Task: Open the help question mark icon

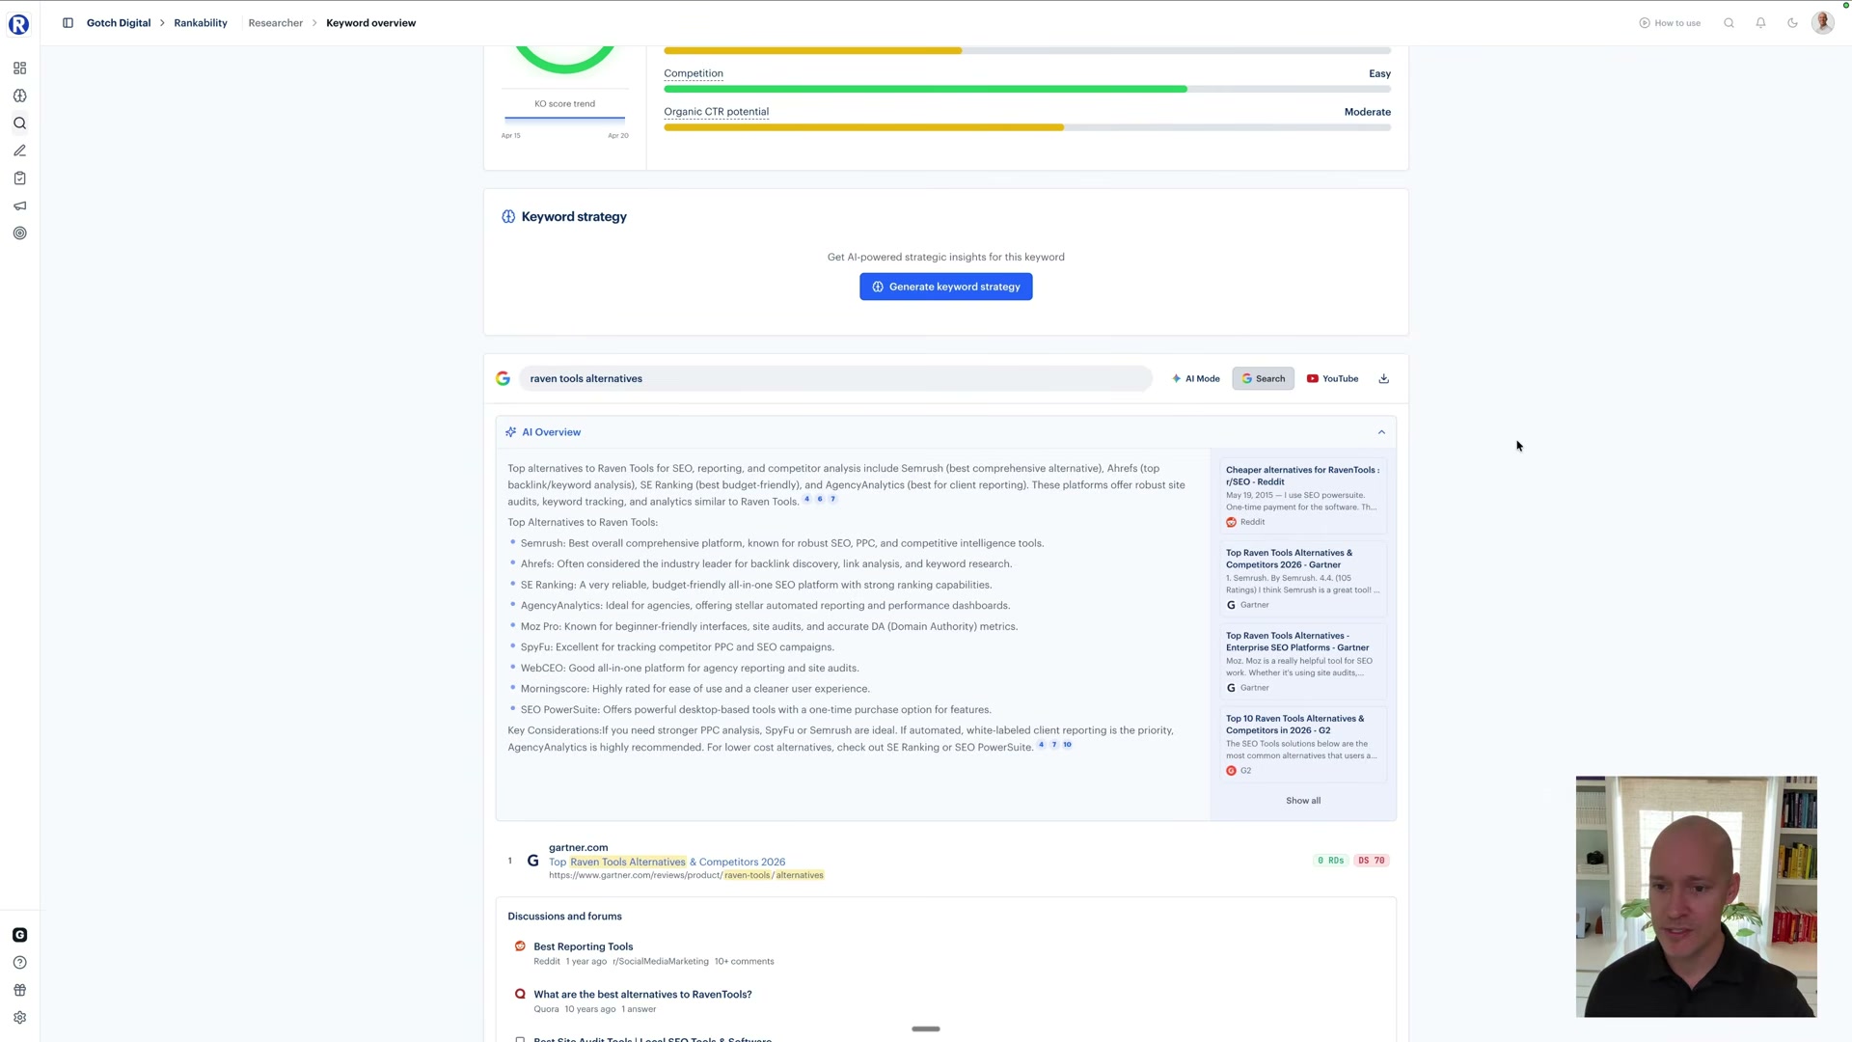Action: [19, 963]
